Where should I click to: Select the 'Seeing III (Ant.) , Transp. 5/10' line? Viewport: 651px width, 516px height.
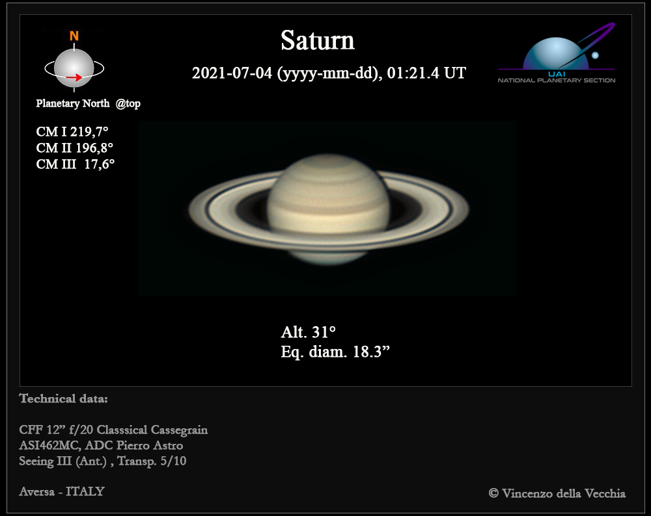(x=103, y=461)
